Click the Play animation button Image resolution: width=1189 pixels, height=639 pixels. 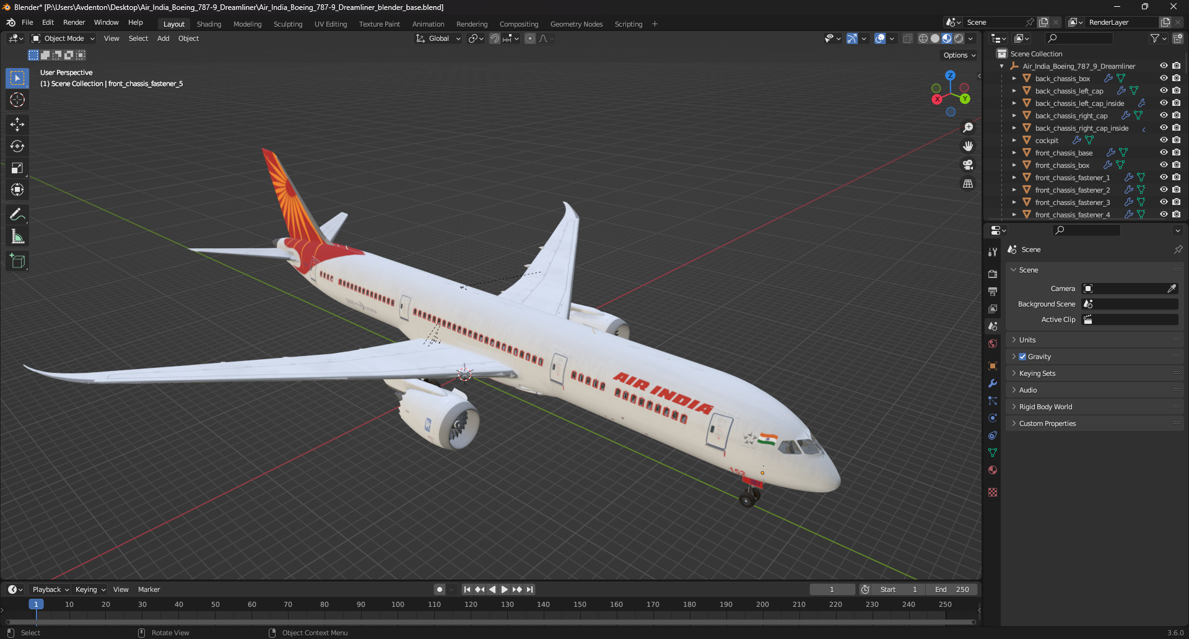(504, 589)
